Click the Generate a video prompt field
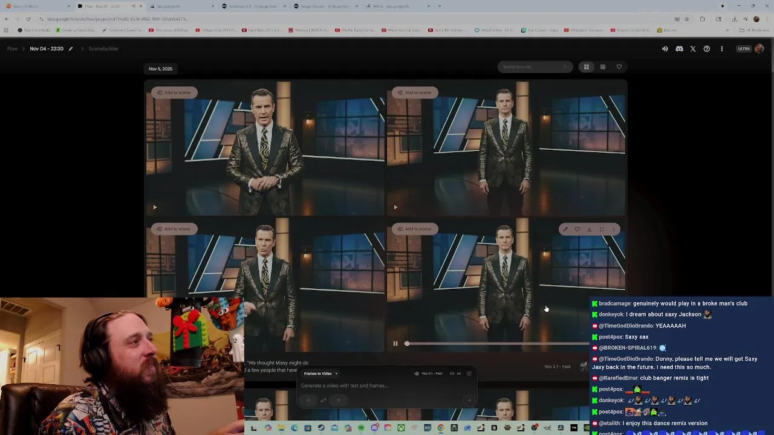Screen dimensions: 774x435 [387, 385]
